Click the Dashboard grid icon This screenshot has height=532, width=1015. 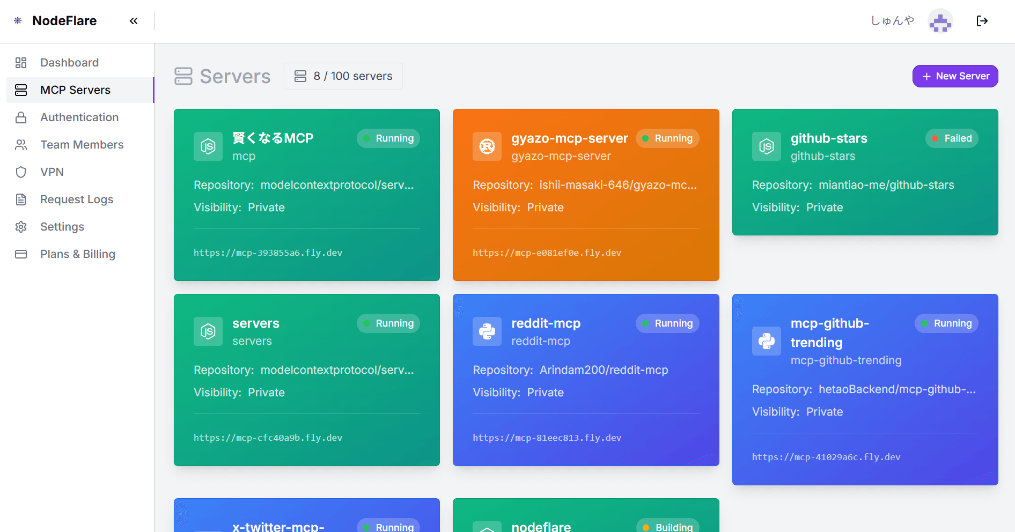pos(21,63)
